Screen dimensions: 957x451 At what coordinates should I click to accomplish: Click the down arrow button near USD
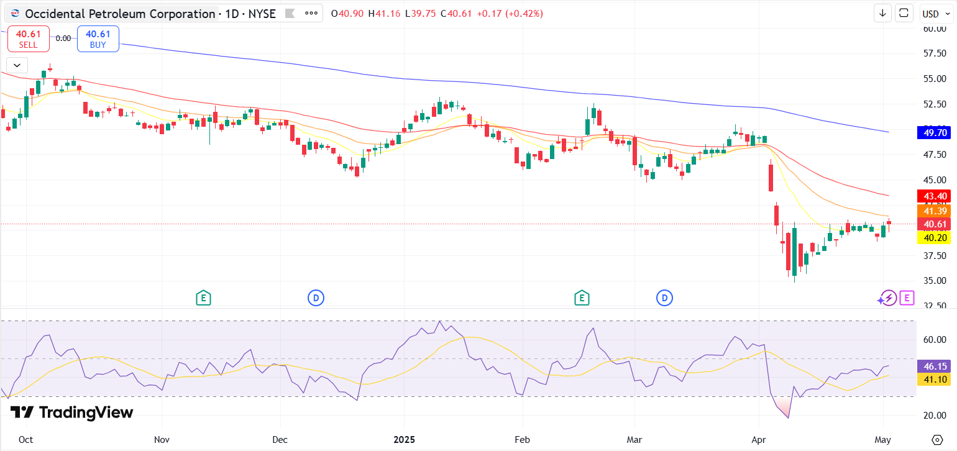[x=882, y=13]
